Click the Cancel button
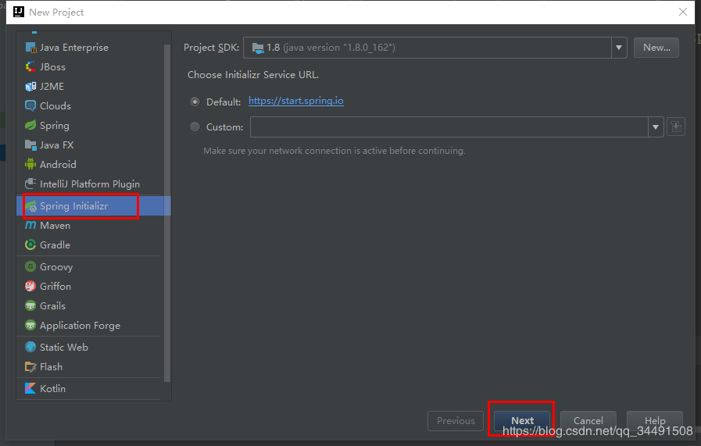The image size is (701, 446). coord(588,420)
